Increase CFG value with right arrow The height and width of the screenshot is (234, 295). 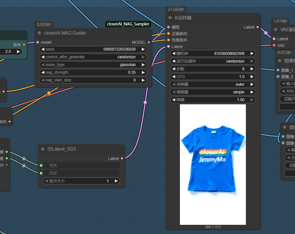click(x=252, y=77)
